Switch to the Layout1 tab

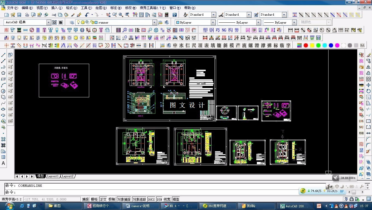tap(53, 176)
